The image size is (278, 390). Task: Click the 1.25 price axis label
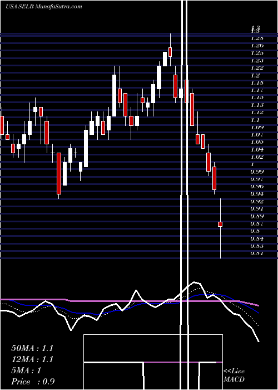tap(257, 53)
